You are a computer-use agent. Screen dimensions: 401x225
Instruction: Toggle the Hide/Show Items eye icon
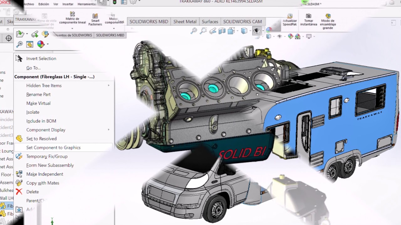point(257,31)
